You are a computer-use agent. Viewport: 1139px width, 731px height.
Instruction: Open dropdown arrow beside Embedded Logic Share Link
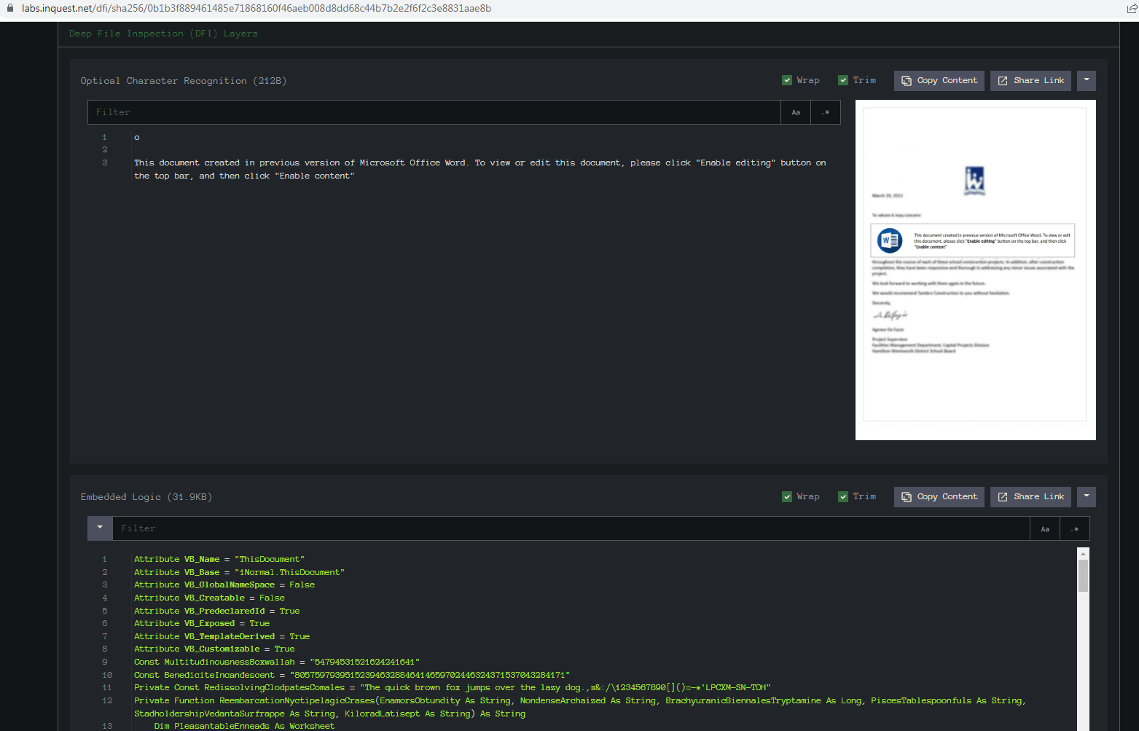pyautogui.click(x=1087, y=497)
